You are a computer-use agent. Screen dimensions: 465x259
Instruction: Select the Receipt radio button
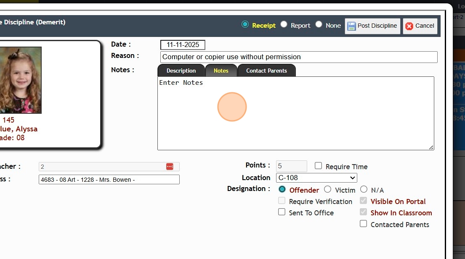[x=245, y=24]
